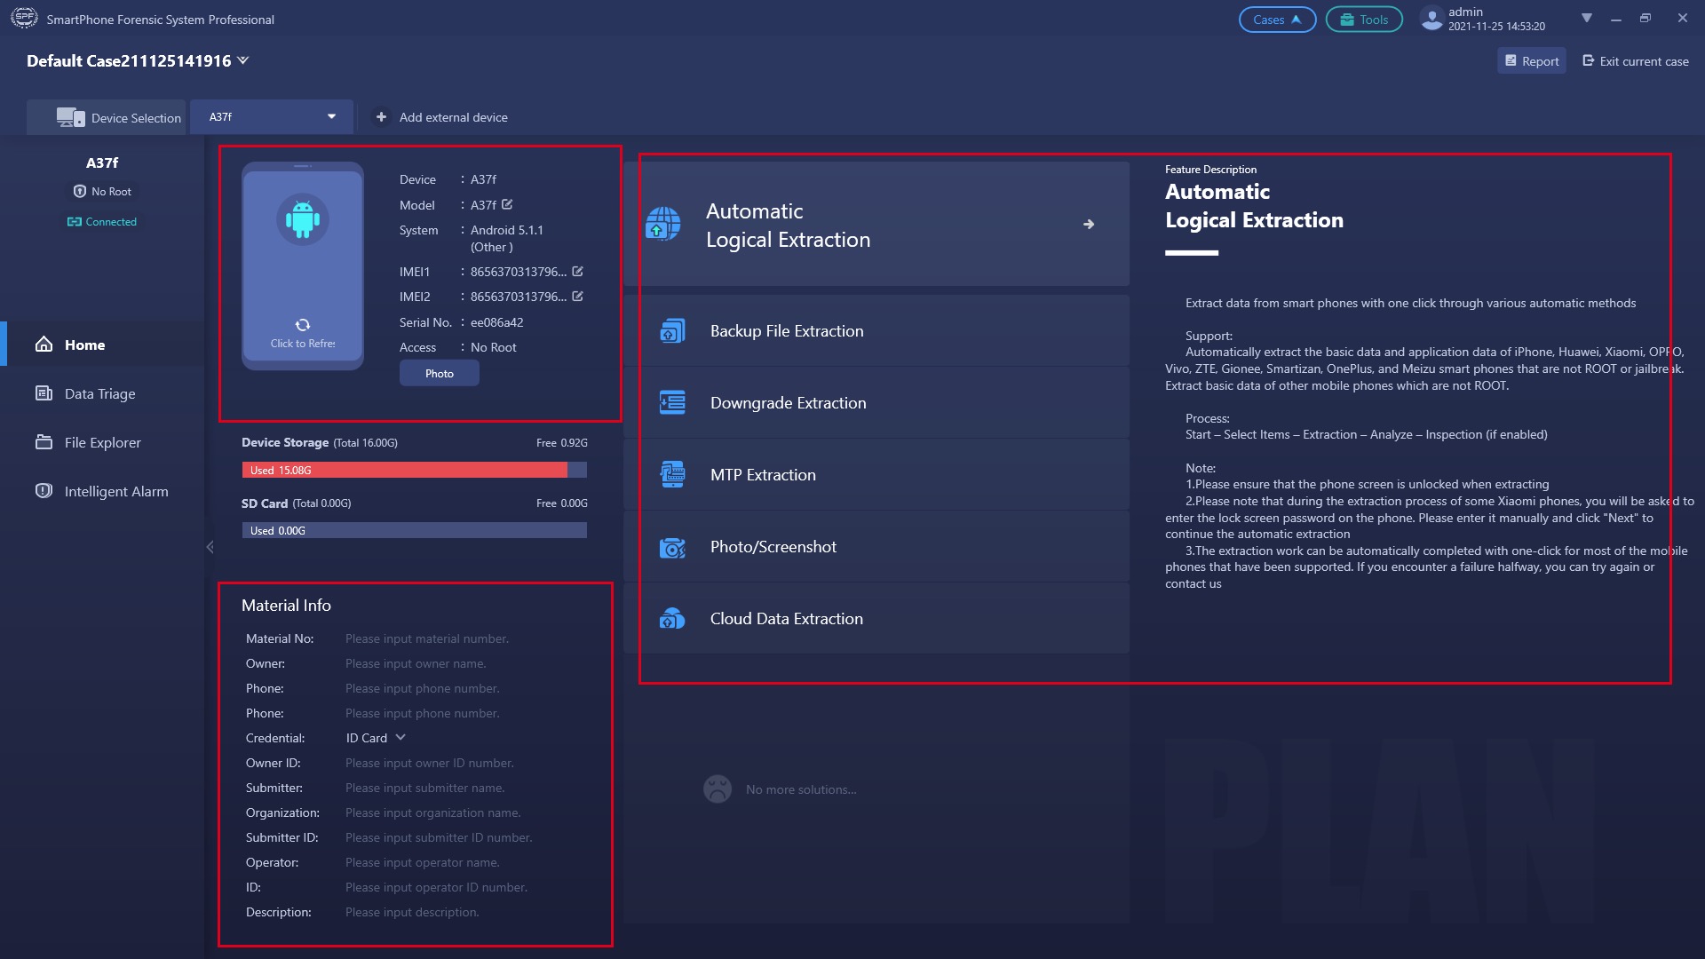Screen dimensions: 1705x959
Task: Click the Data Triage sidebar icon
Action: [x=99, y=392]
